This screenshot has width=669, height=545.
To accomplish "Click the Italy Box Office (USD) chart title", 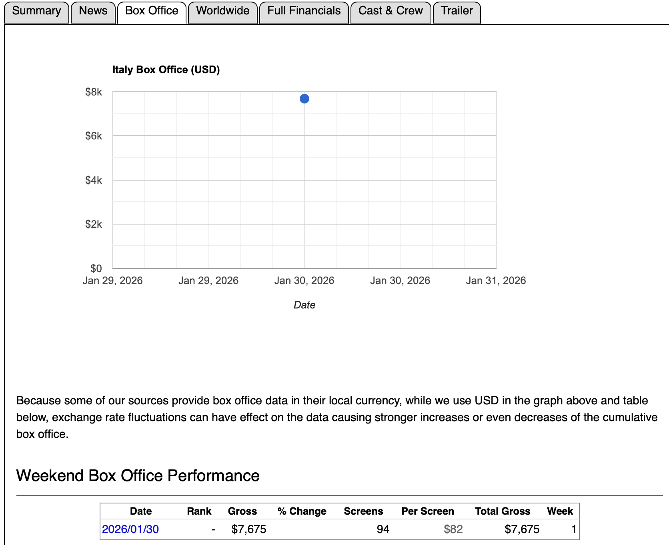I will click(x=166, y=70).
